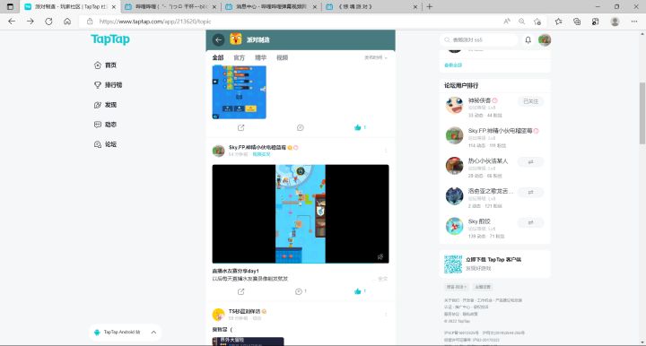Open the Sky.FP post author avatar
The width and height of the screenshot is (646, 346).
218,151
